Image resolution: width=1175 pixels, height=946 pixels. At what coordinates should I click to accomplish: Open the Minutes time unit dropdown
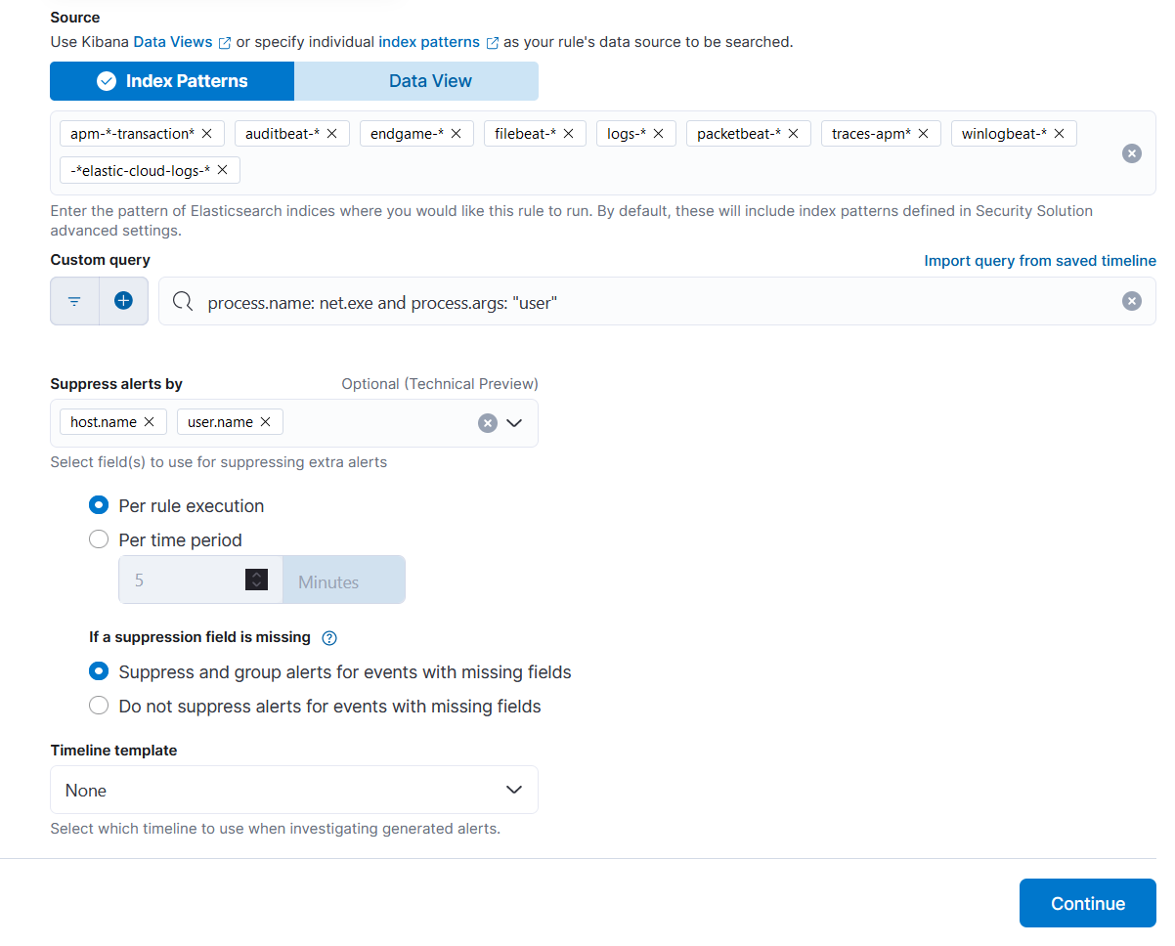click(x=343, y=581)
